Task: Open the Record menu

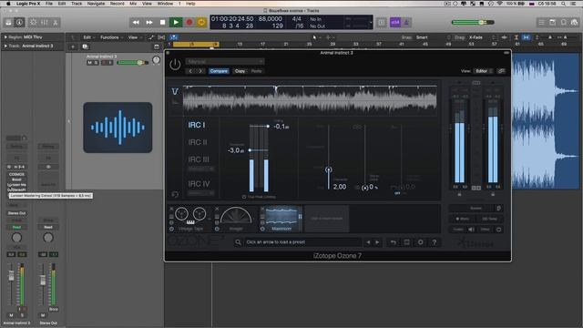Action: [118, 4]
